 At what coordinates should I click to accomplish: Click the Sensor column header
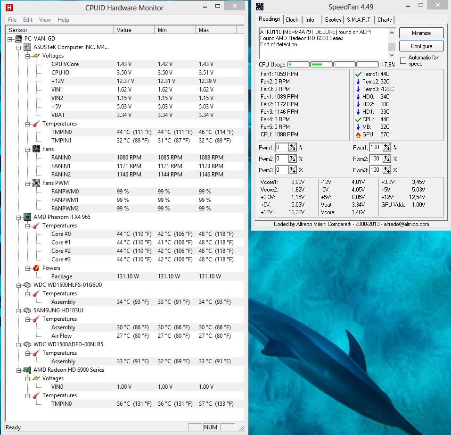click(59, 30)
